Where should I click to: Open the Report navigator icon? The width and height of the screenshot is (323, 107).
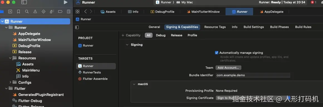68,12
